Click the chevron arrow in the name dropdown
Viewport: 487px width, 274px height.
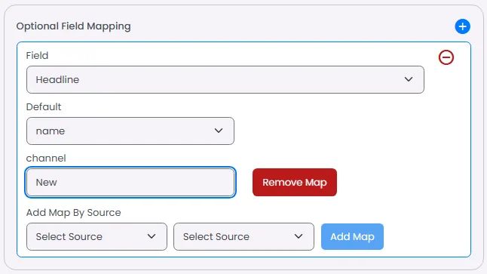pos(219,131)
